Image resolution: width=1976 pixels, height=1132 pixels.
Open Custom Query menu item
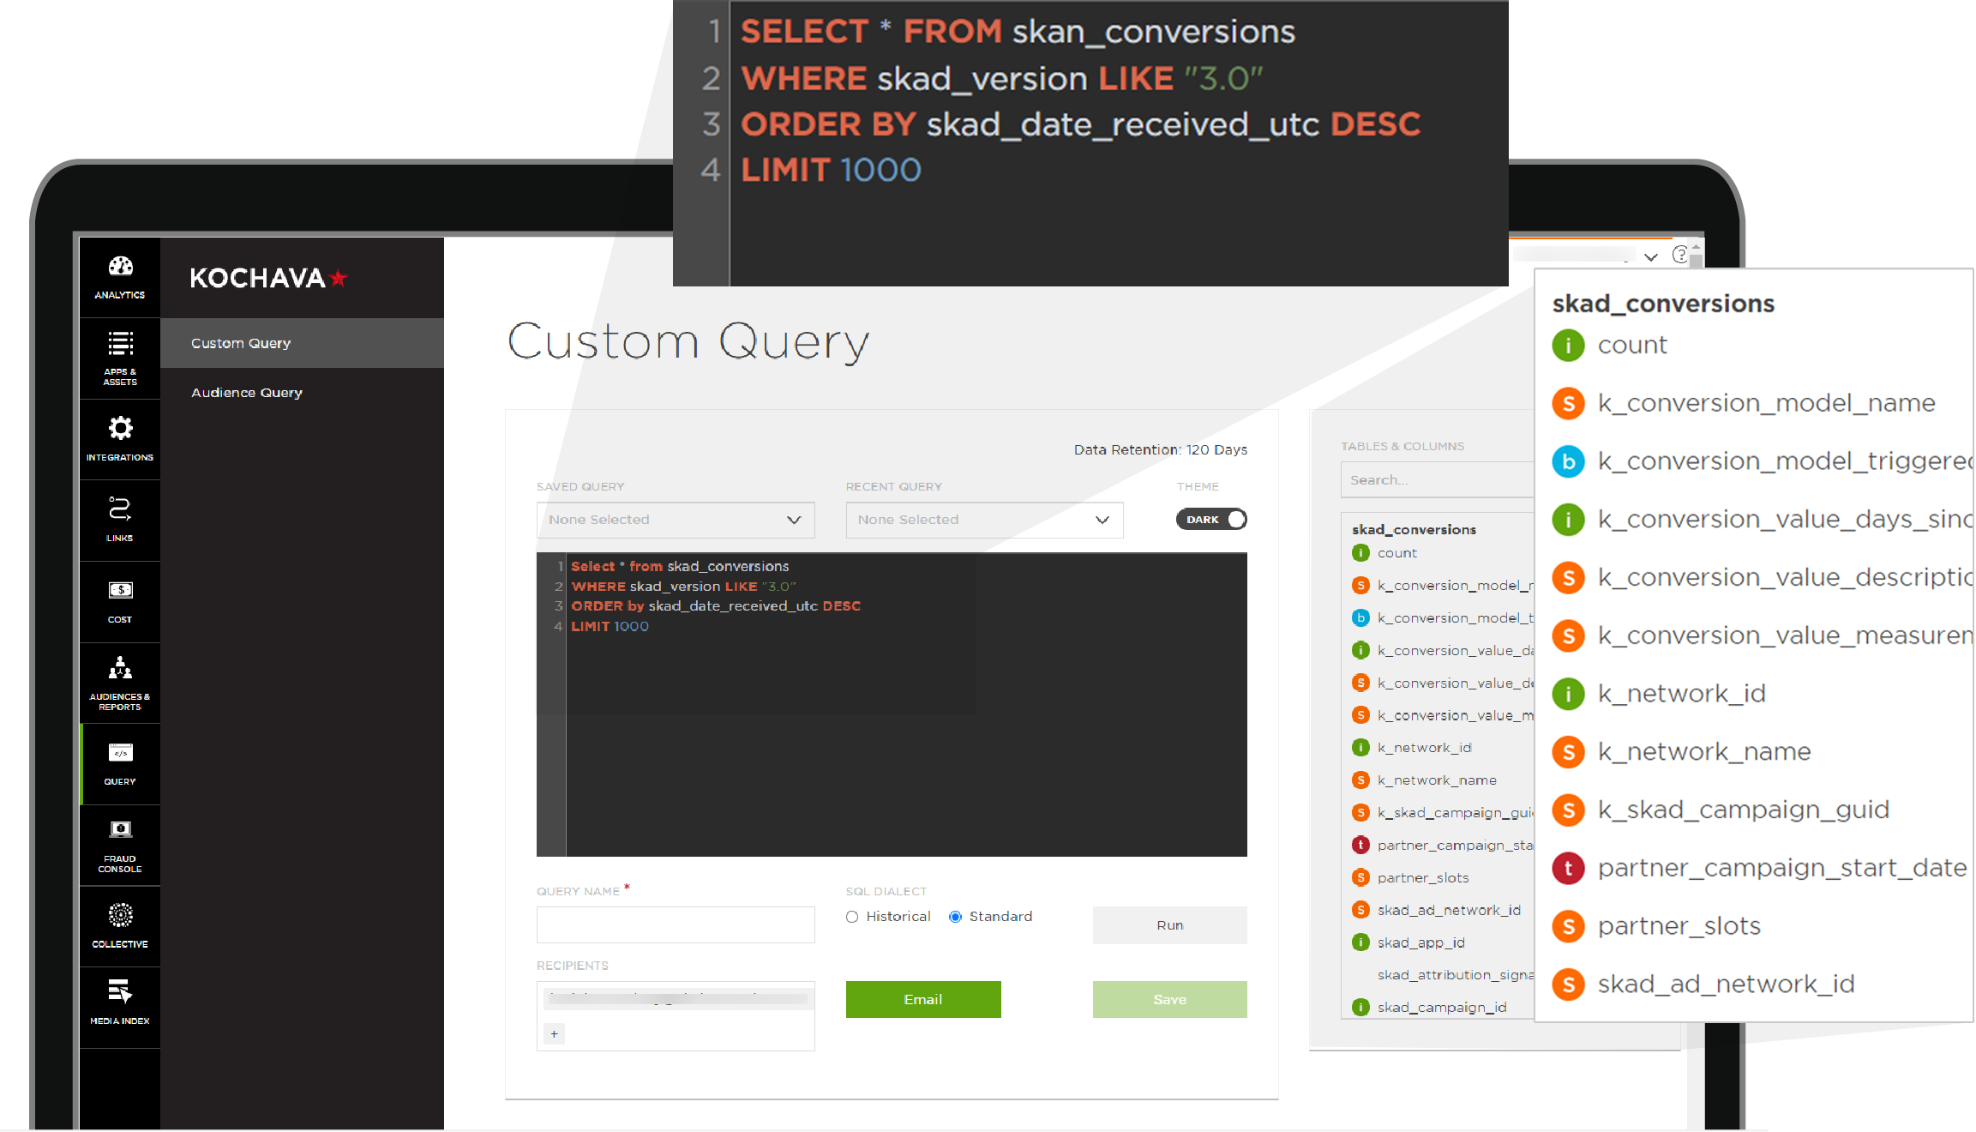[x=302, y=343]
